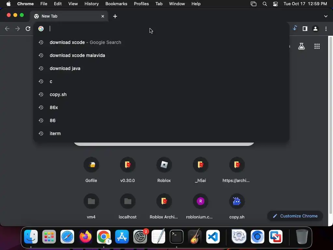The width and height of the screenshot is (333, 250).
Task: Open the Apple menu
Action: [8, 4]
